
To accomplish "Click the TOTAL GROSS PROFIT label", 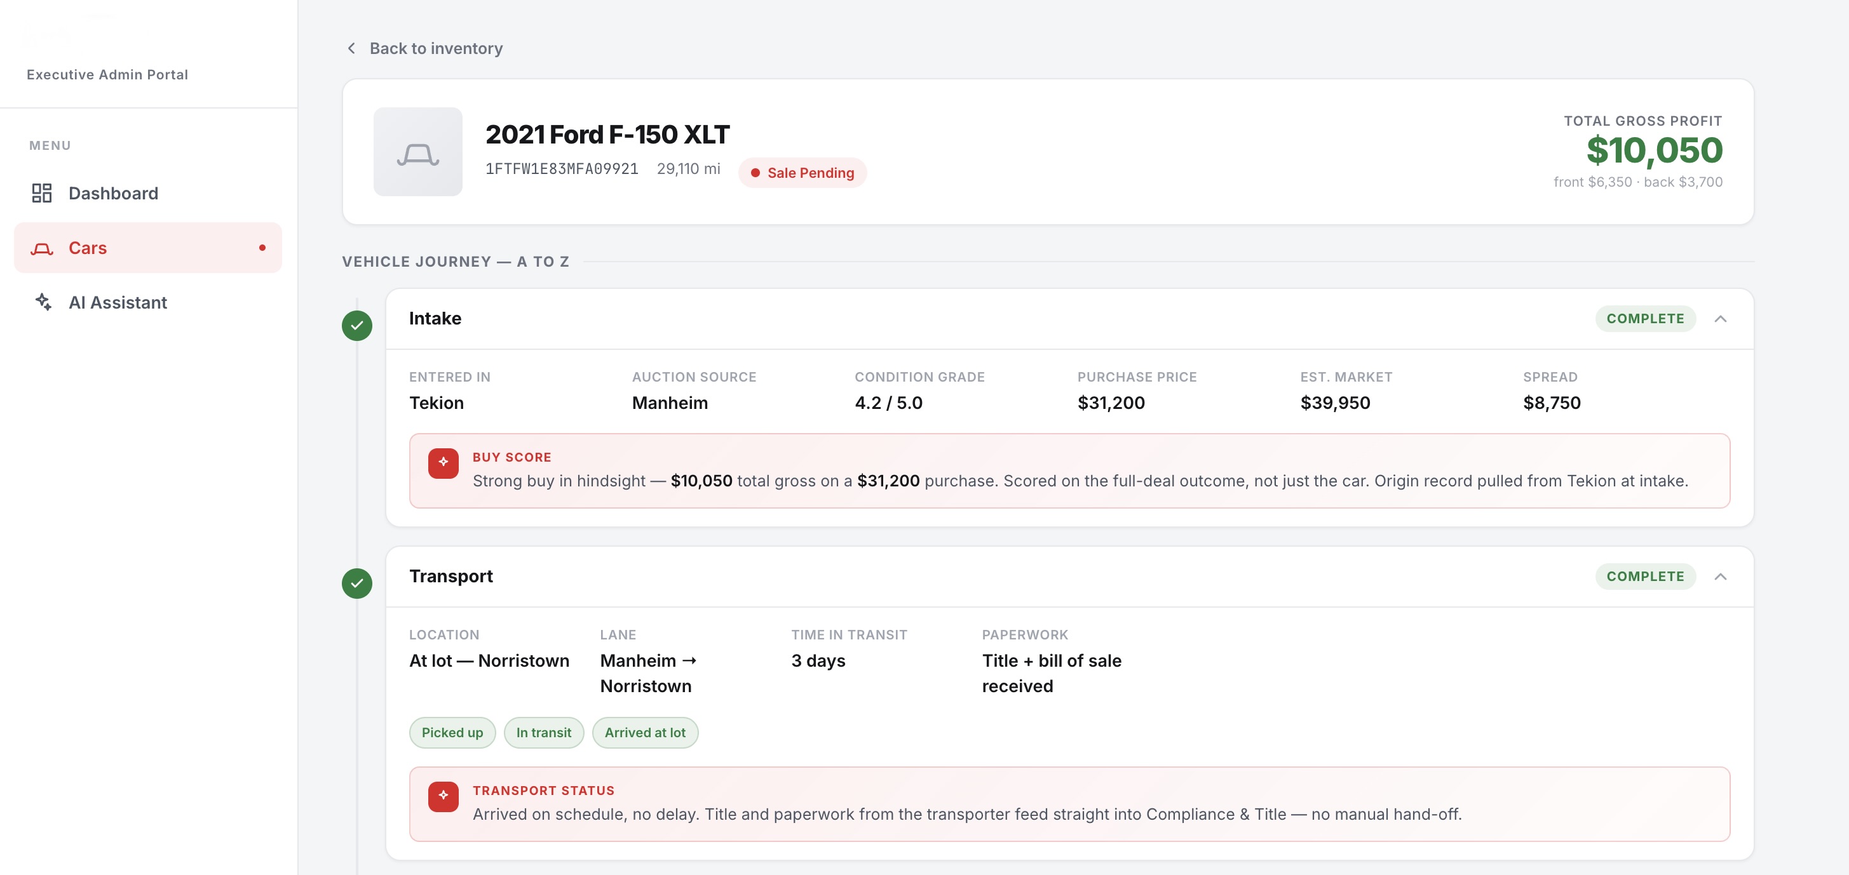I will [x=1642, y=121].
